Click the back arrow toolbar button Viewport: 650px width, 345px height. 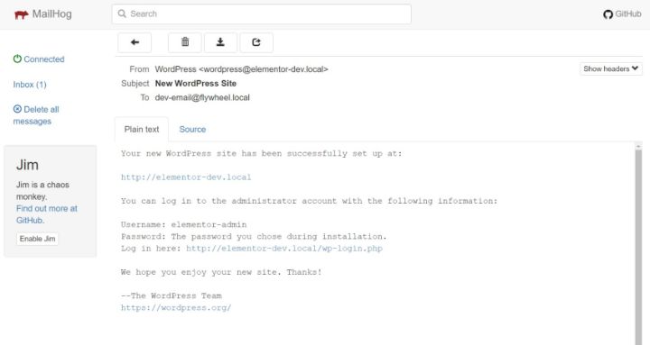click(x=135, y=42)
